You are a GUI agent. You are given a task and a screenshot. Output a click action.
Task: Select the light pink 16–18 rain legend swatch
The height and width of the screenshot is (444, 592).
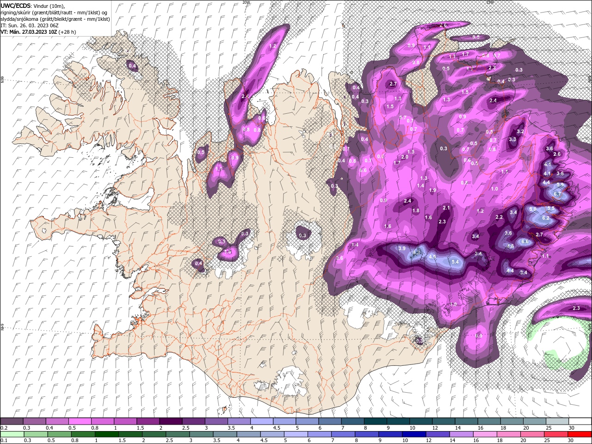coord(486,434)
